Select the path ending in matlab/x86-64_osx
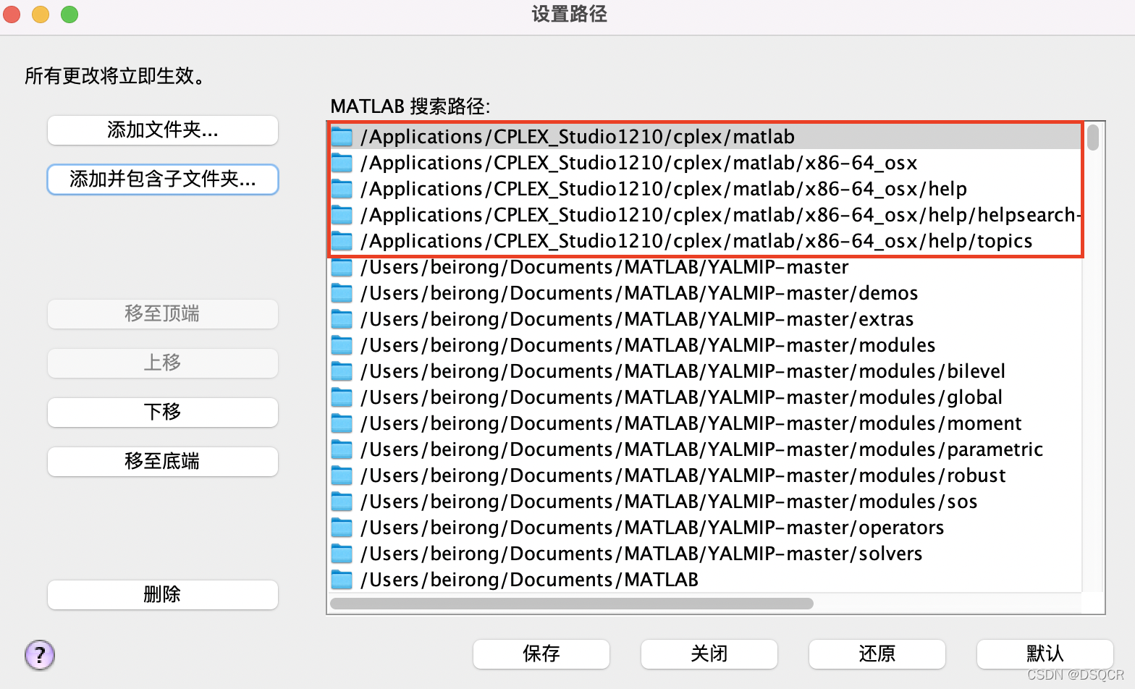 tap(706, 163)
